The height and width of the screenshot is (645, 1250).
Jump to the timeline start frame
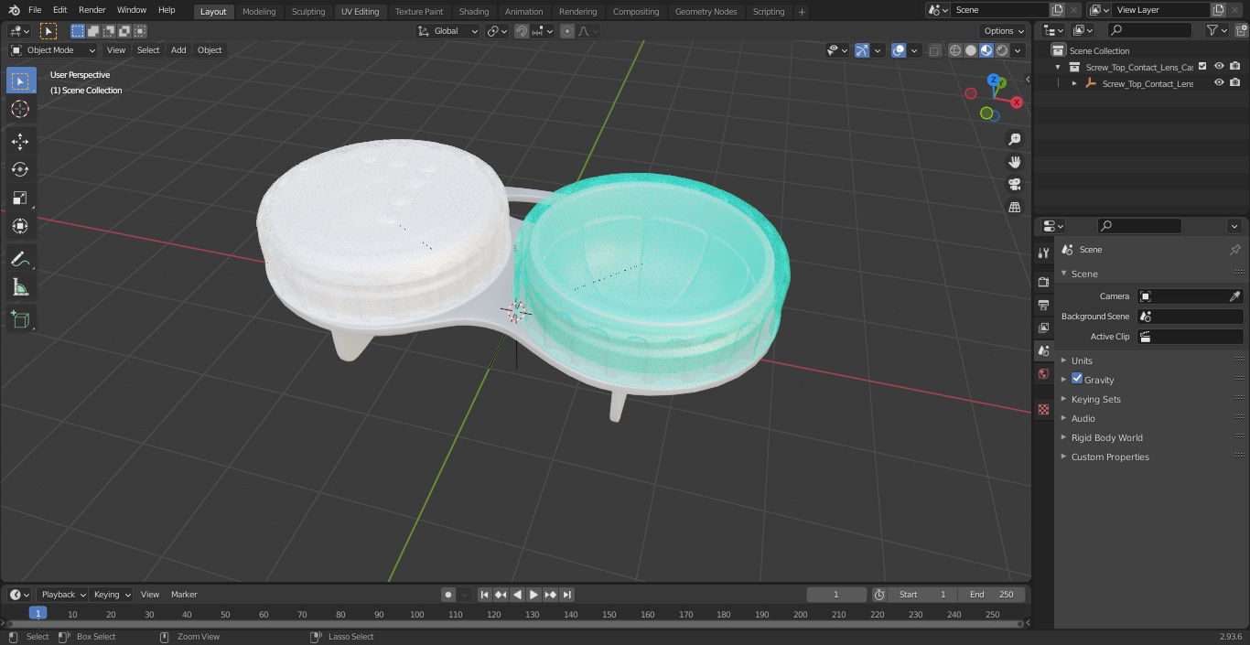pos(485,595)
